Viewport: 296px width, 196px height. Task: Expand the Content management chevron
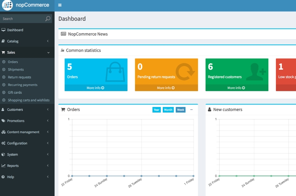coord(48,132)
